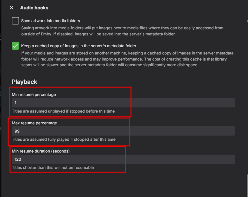Enable Save artwork into media folders checkbox
Image resolution: width=248 pixels, height=197 pixels.
click(15, 21)
